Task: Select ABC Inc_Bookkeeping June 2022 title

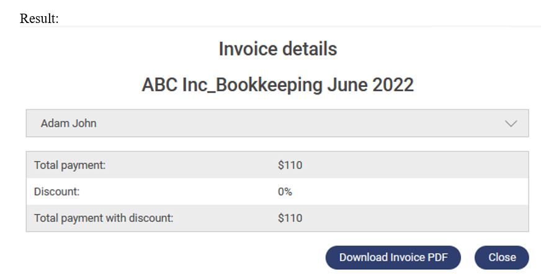Action: 277,84
